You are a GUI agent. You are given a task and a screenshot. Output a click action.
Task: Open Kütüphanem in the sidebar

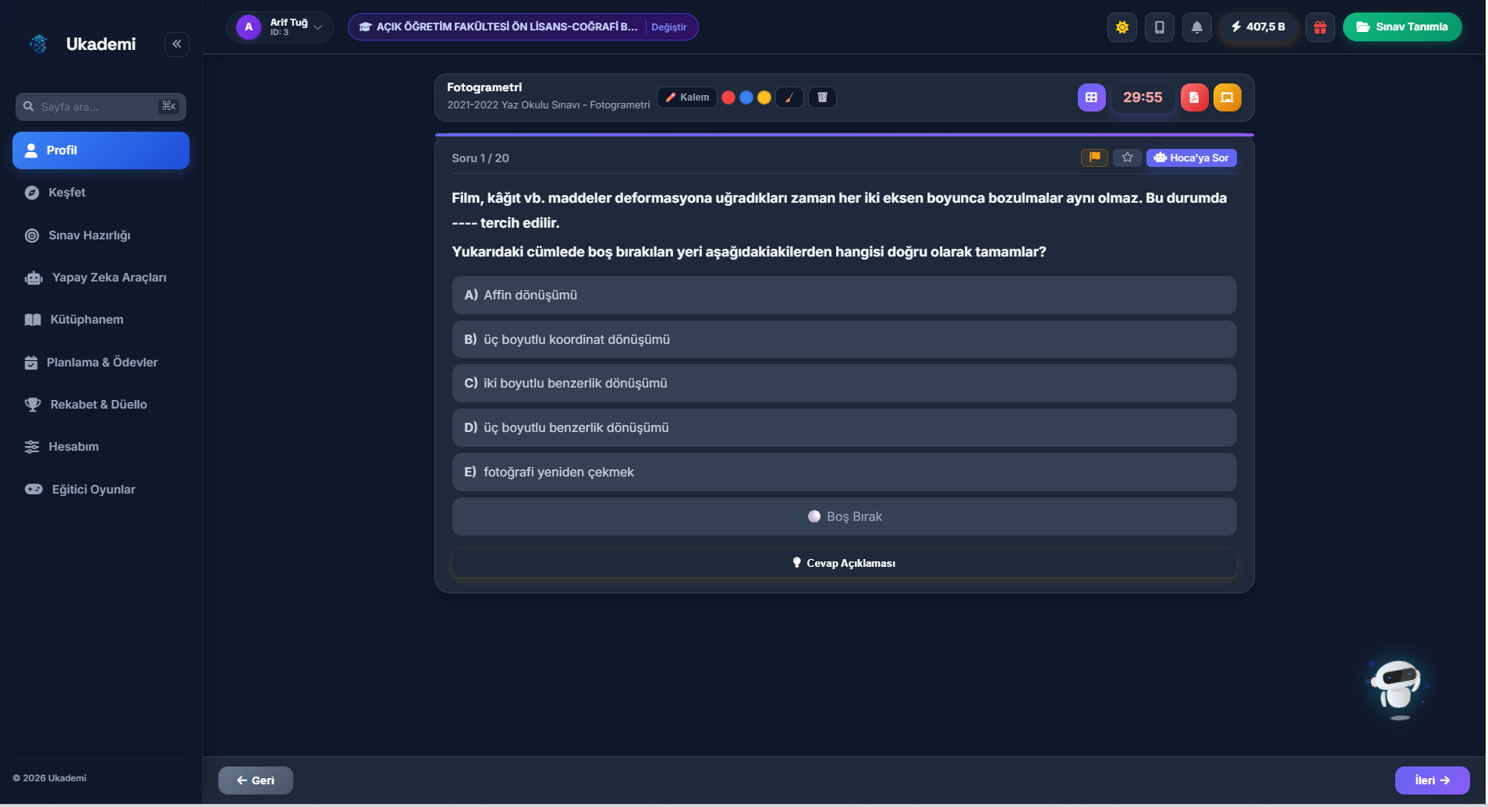point(101,320)
